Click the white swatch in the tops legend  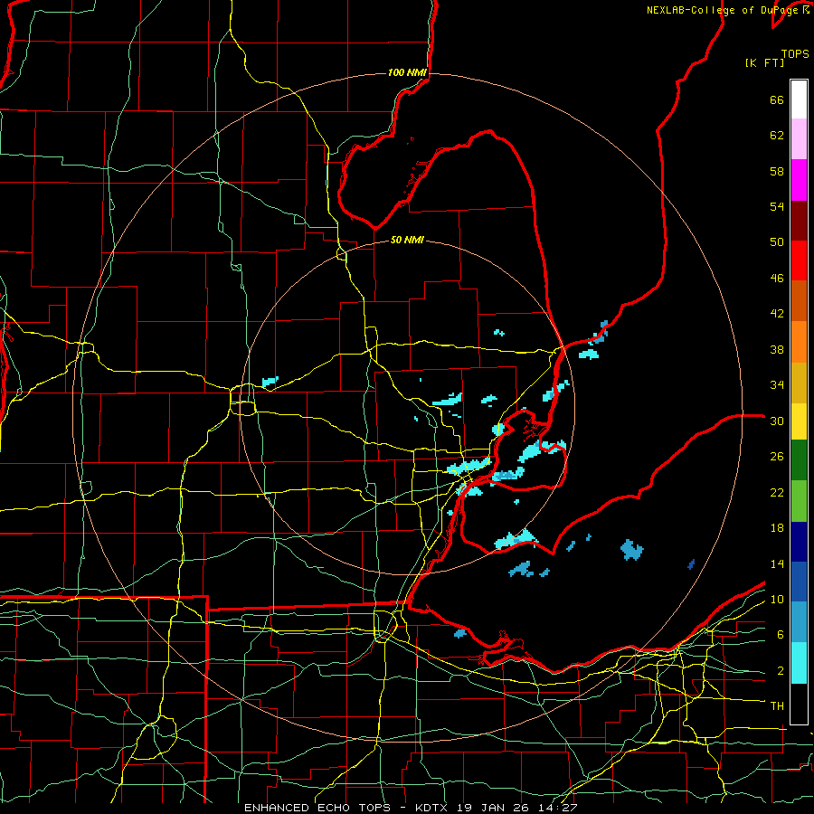pos(799,99)
